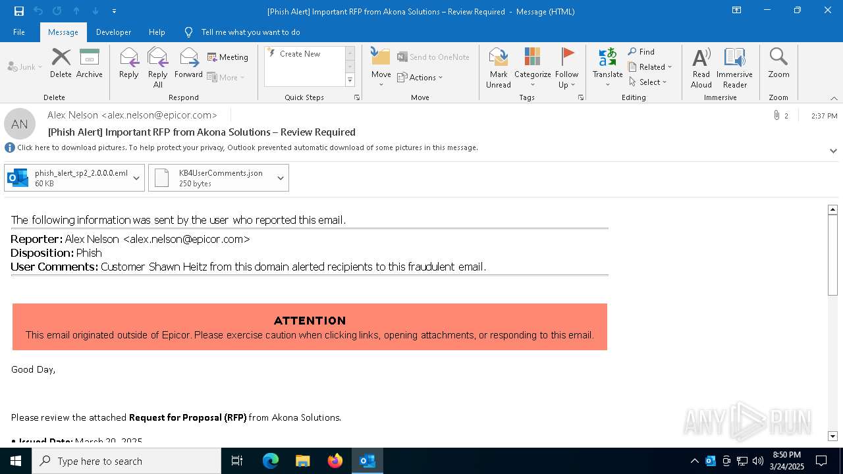The image size is (843, 474).
Task: Open Task View from the taskbar
Action: tap(237, 461)
